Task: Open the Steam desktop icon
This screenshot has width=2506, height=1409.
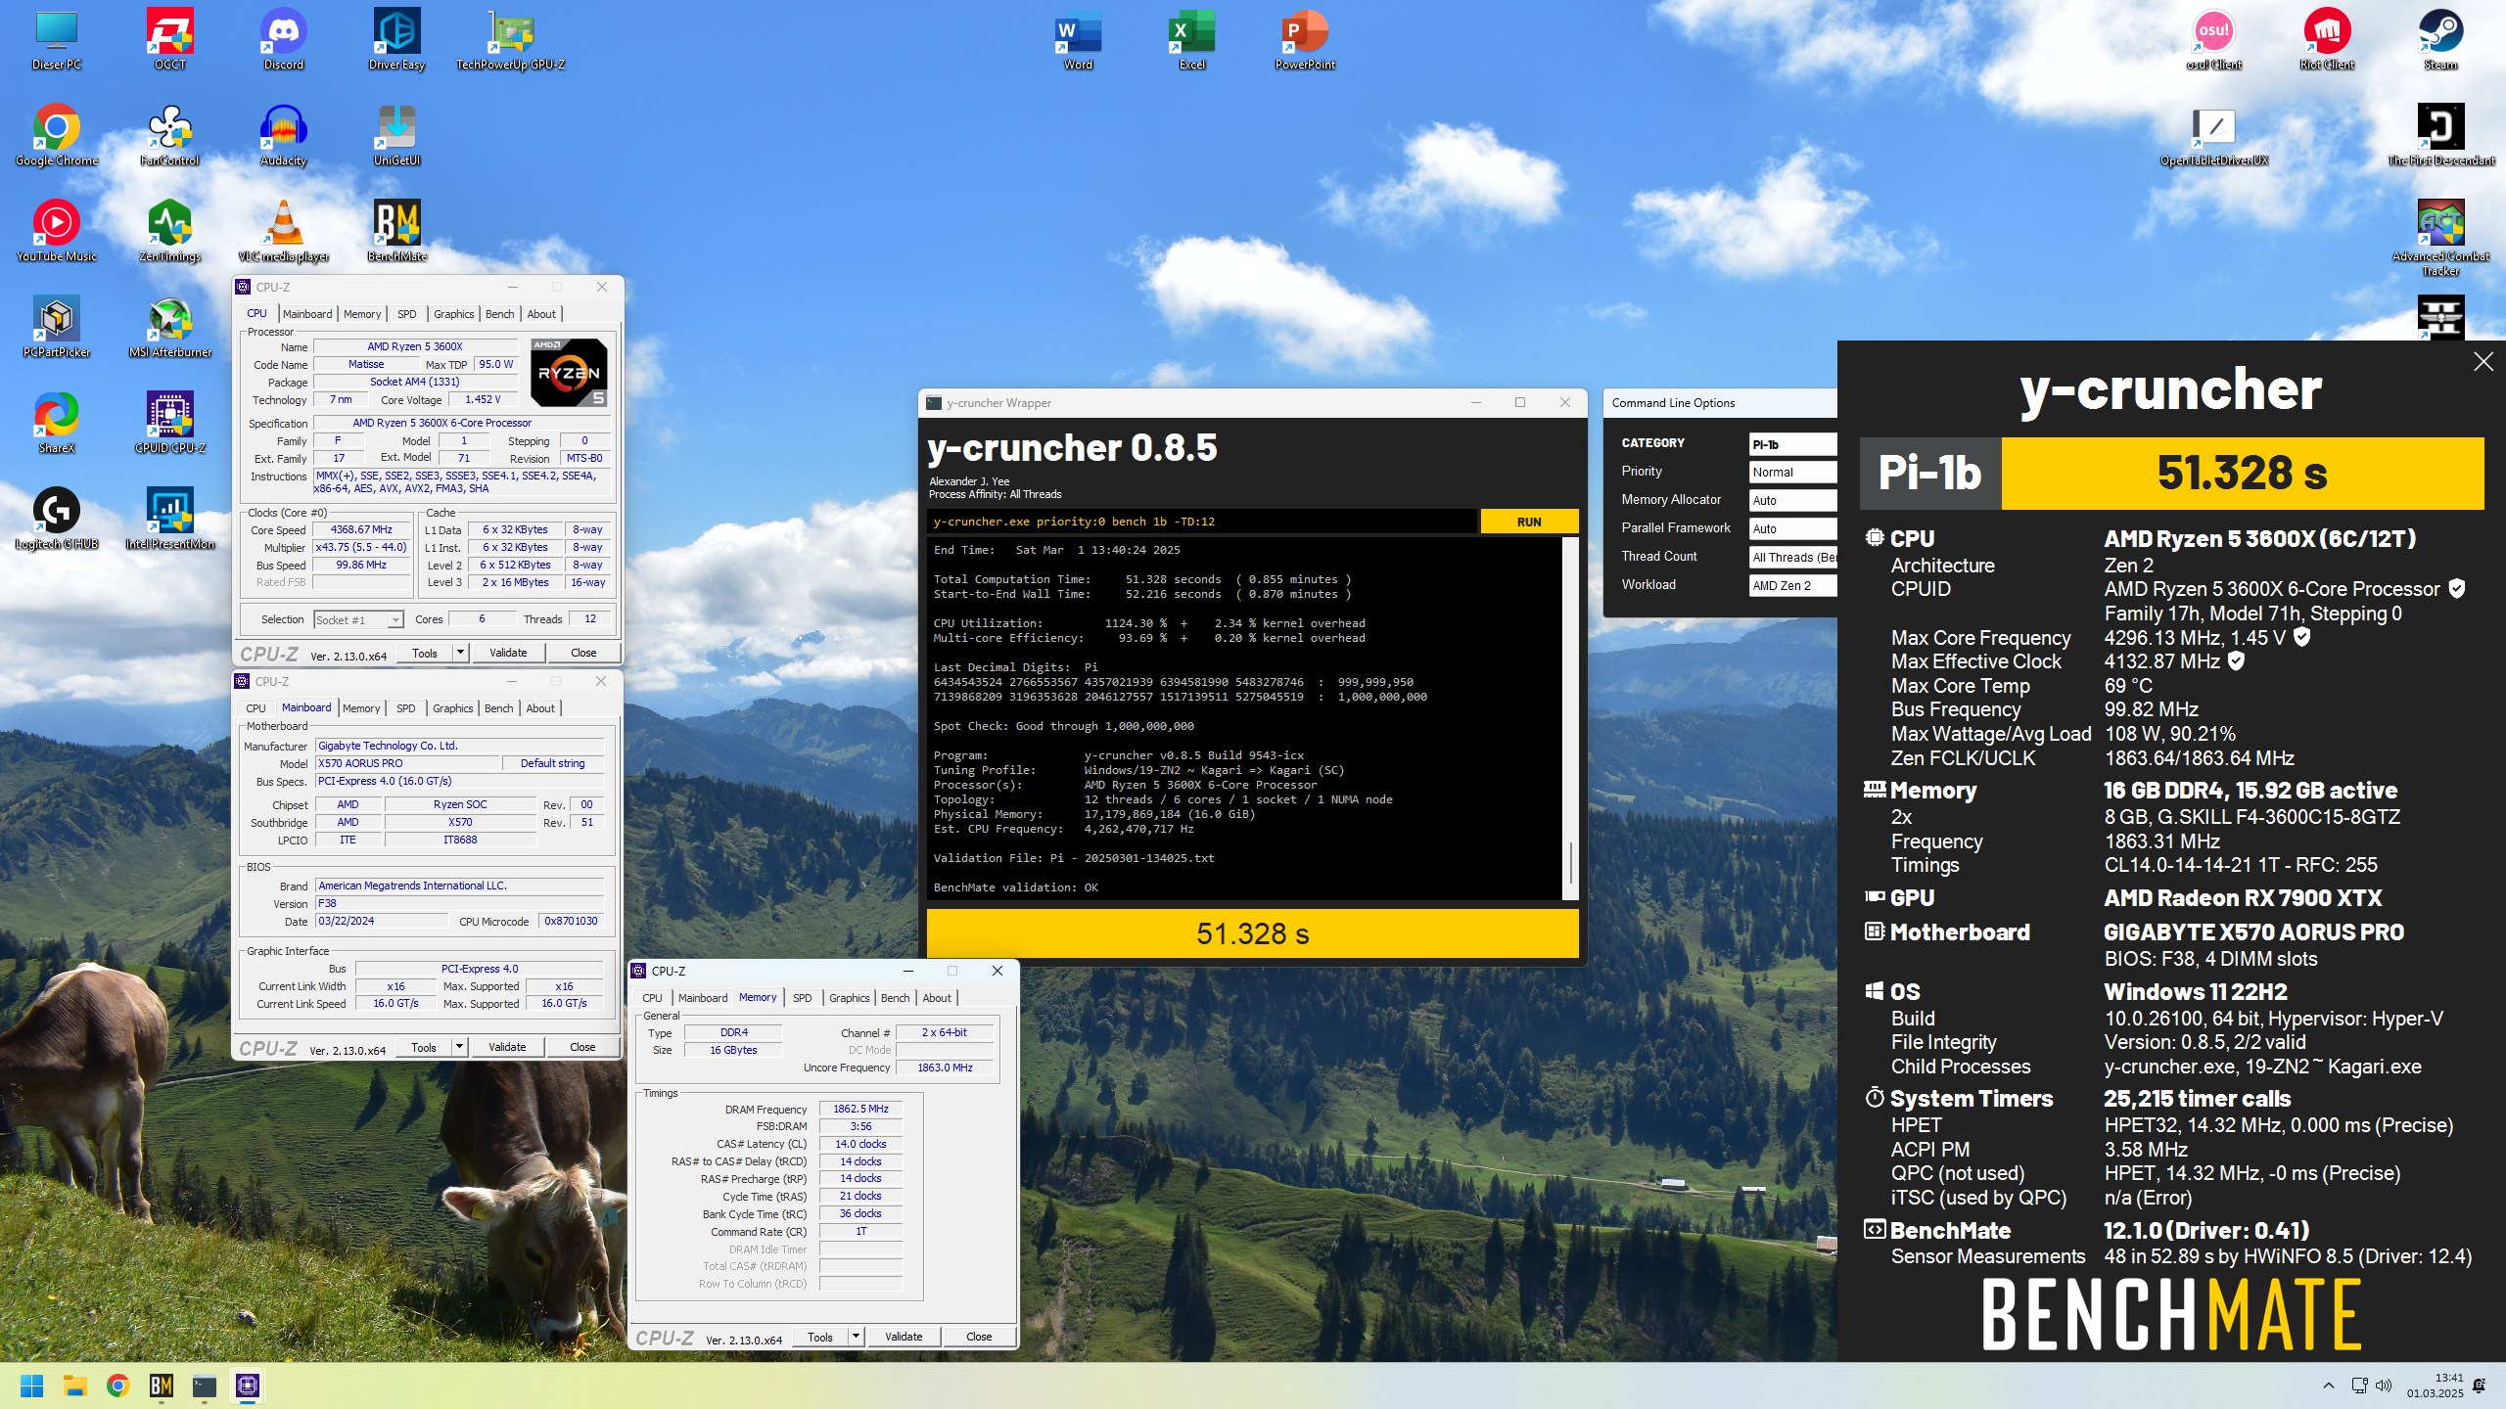Action: coord(2440,39)
